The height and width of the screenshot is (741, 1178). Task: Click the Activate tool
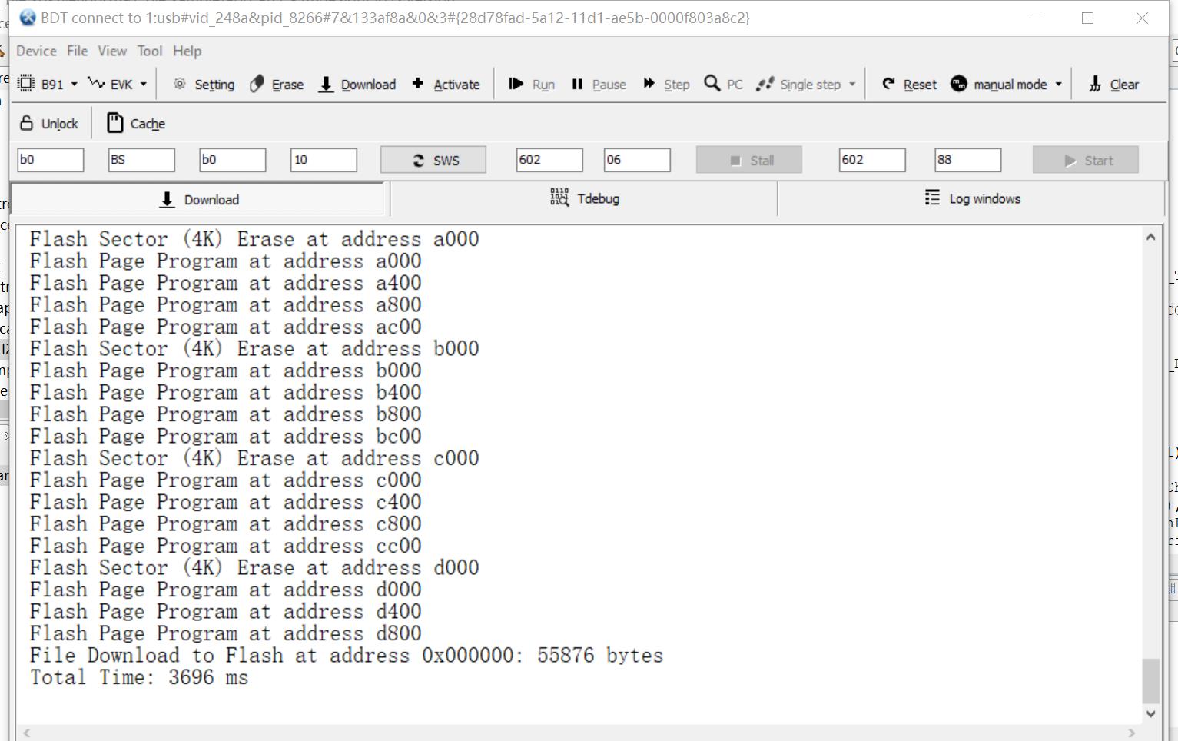point(446,84)
